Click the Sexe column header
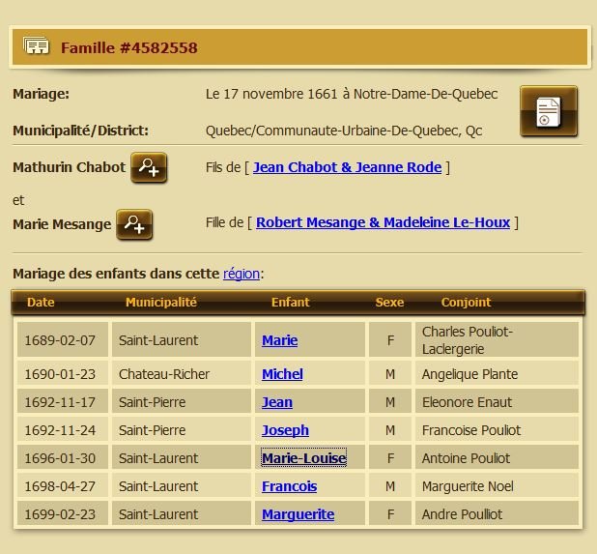 coord(389,303)
